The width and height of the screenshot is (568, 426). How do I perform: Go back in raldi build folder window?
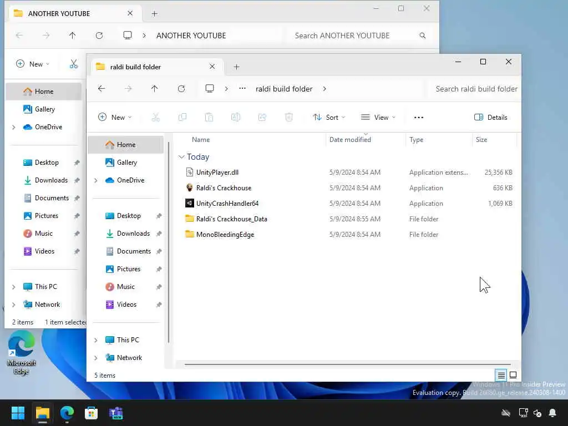tap(102, 89)
